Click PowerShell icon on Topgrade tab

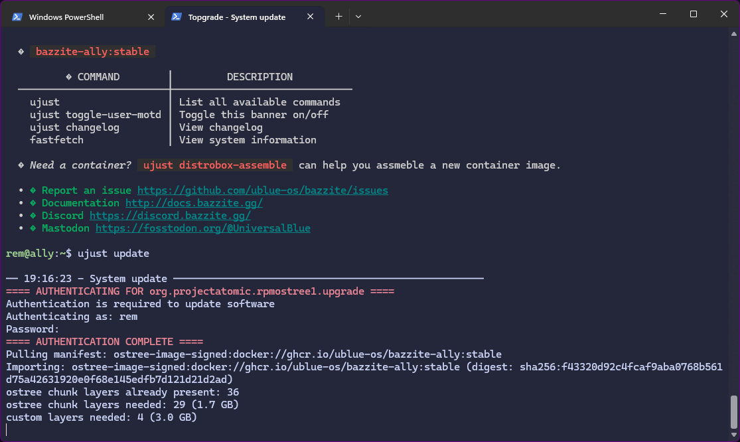pyautogui.click(x=177, y=17)
